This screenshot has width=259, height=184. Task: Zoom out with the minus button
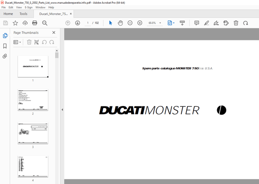pyautogui.click(x=130, y=23)
